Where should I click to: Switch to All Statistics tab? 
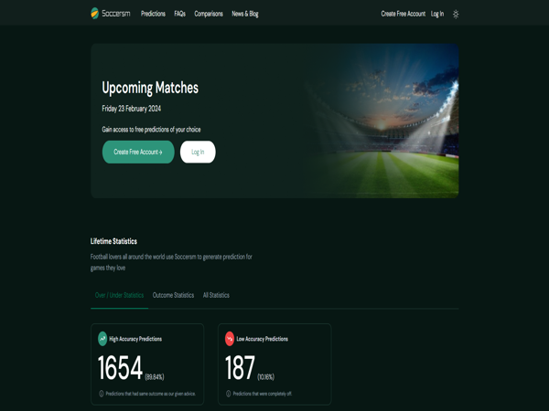click(216, 295)
